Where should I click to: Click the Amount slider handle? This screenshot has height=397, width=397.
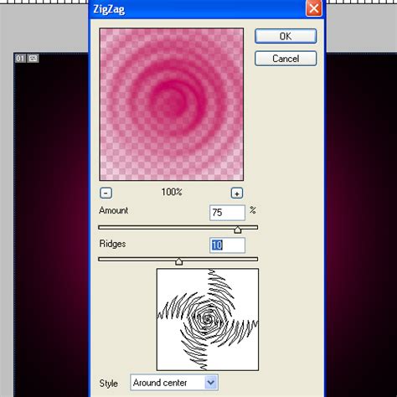[238, 229]
